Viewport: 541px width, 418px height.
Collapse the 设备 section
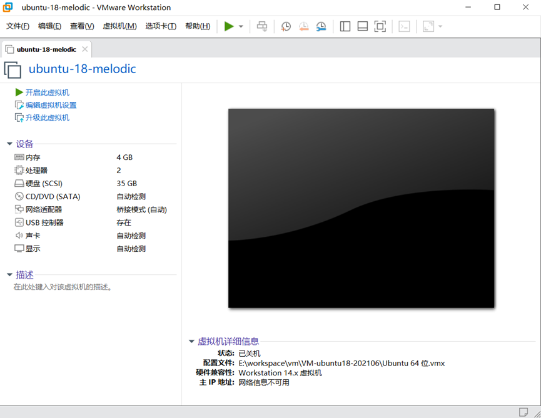point(9,144)
